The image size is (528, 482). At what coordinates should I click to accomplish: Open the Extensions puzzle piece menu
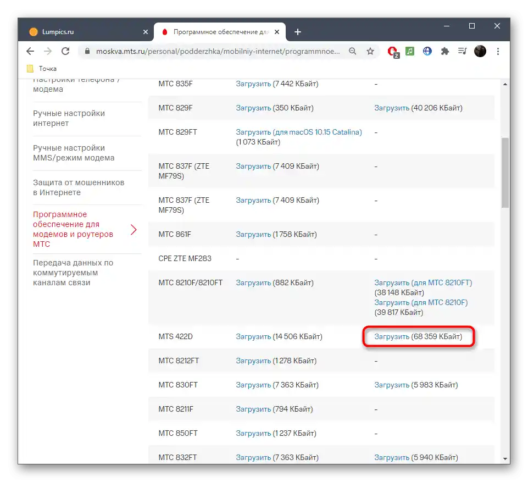coord(445,51)
